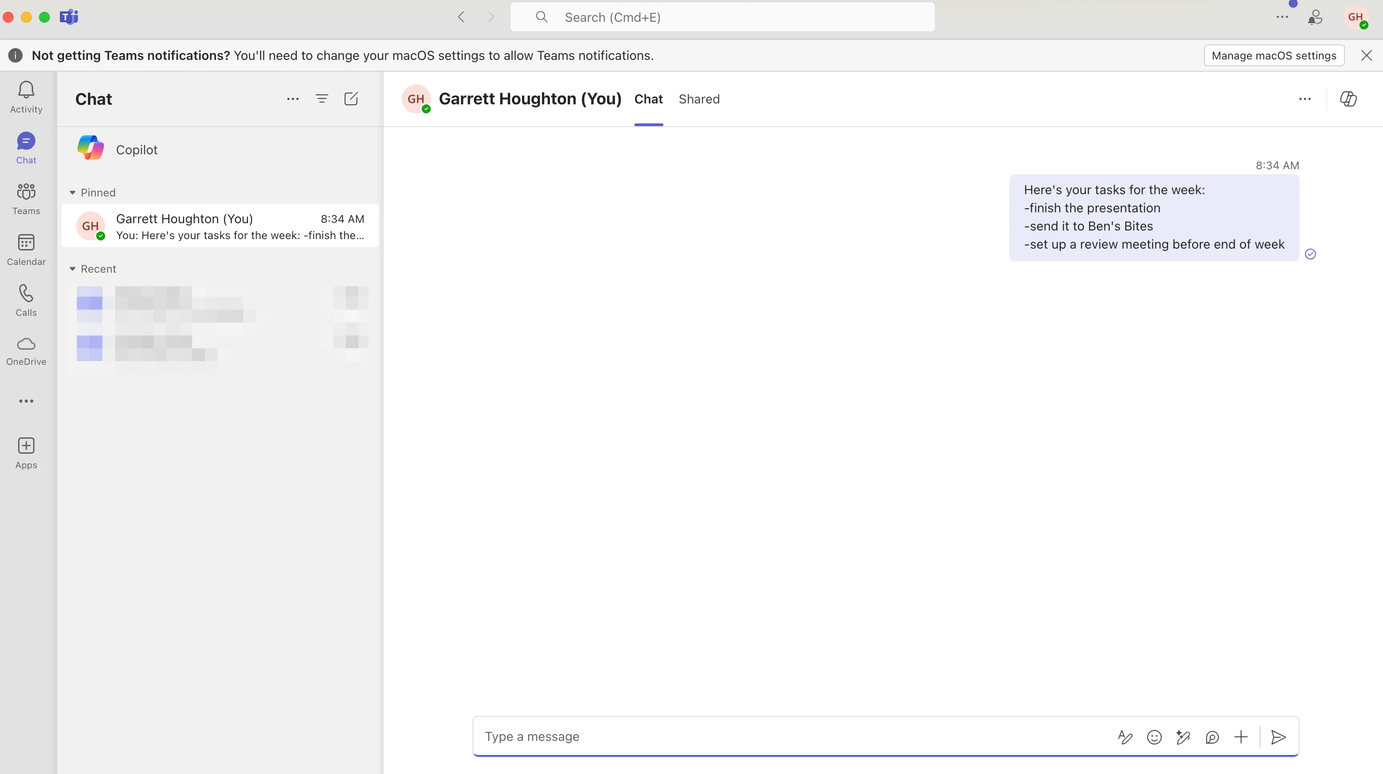This screenshot has width=1383, height=774.
Task: Click the filter chats icon
Action: click(321, 99)
